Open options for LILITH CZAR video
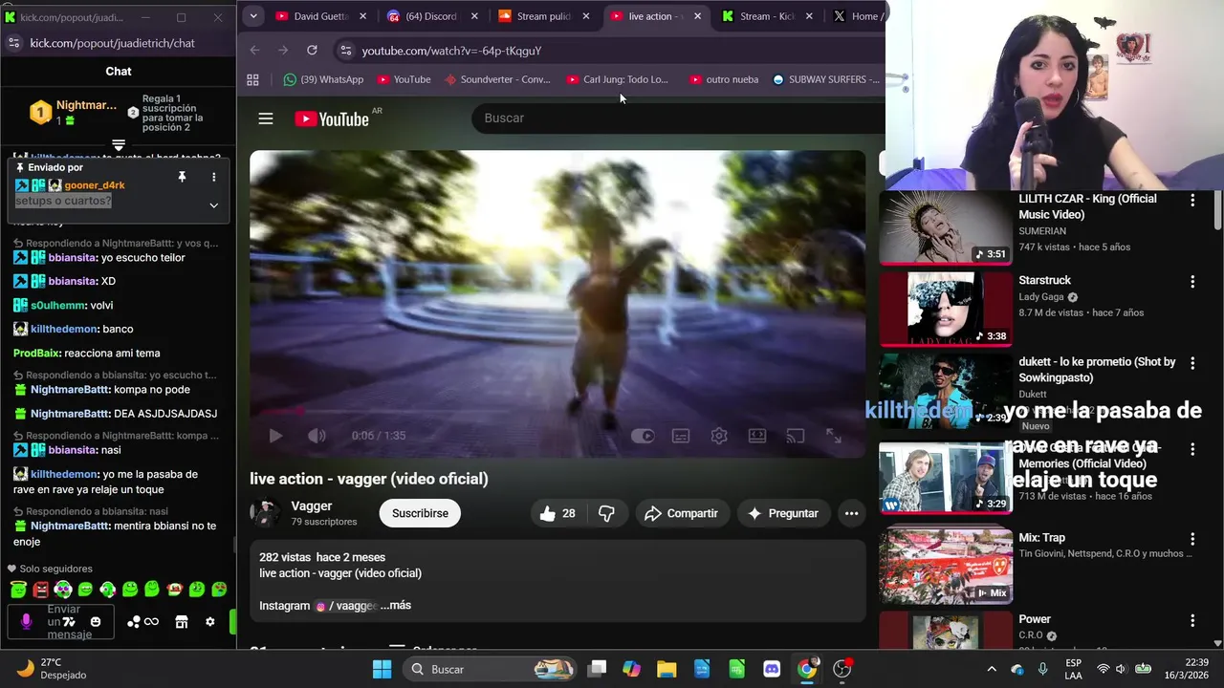 (x=1192, y=201)
